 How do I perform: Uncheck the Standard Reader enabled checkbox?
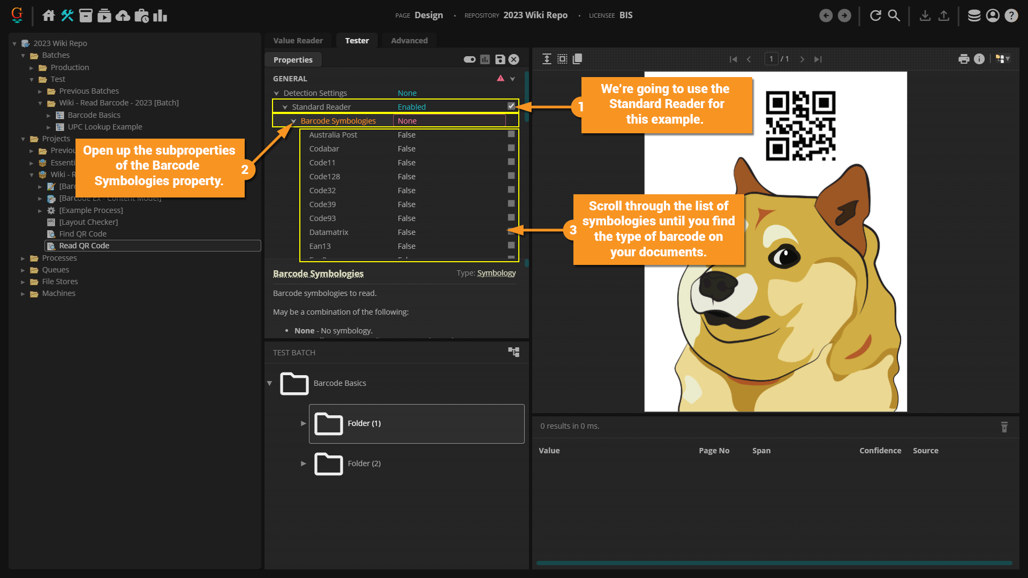(x=511, y=107)
